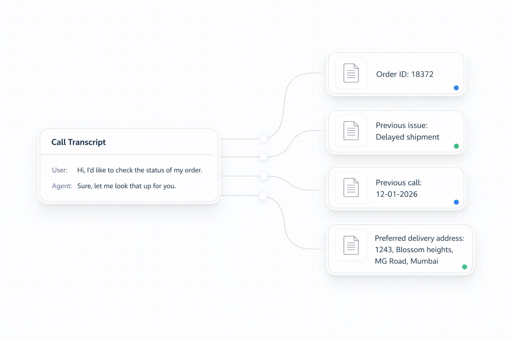512x341 pixels.
Task: Click the date 12-01-2026
Action: [x=396, y=194]
